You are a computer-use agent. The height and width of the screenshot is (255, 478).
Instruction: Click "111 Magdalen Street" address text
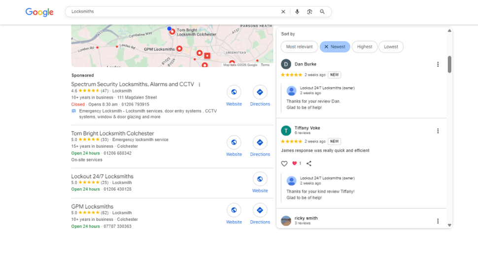pyautogui.click(x=137, y=98)
